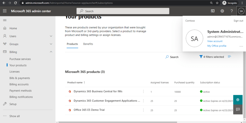Open Setup in navigation

13,104
